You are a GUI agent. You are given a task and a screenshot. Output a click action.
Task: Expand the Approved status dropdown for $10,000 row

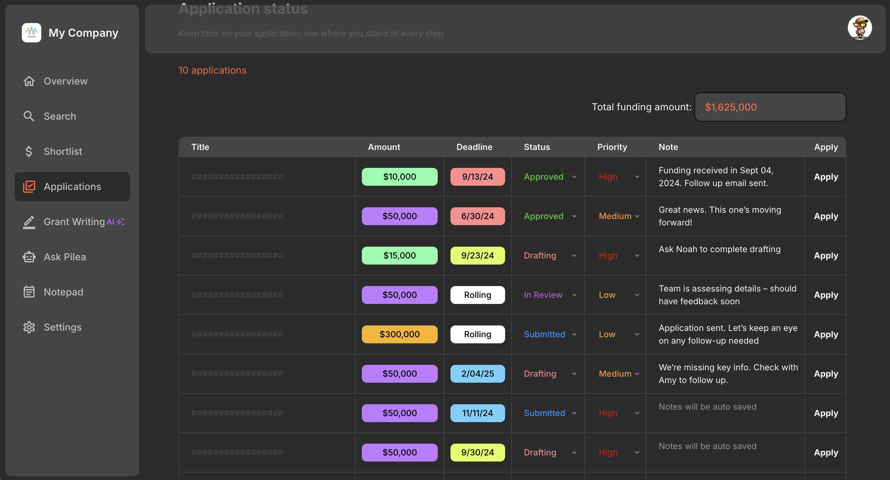coord(574,177)
